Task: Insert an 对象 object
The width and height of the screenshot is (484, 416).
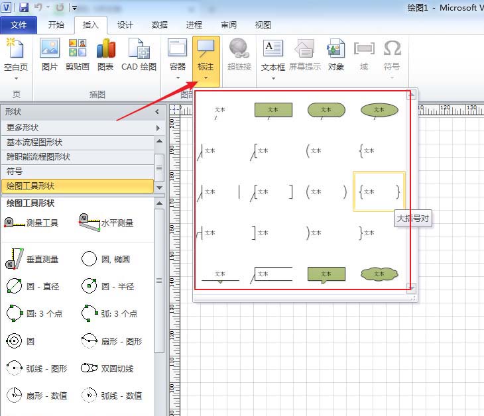Action: coord(336,54)
